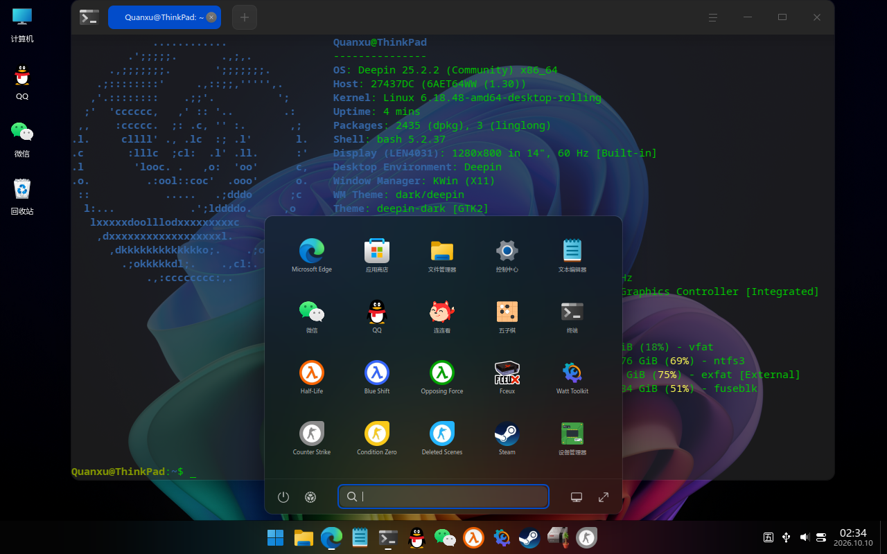The width and height of the screenshot is (887, 554).
Task: Select the Quanxu@ThinkPad terminal tab
Action: 164,17
